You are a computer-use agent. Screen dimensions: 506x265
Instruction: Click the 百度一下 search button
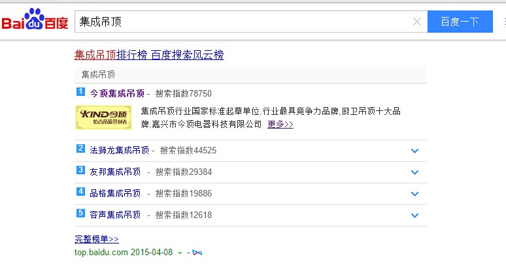pyautogui.click(x=460, y=22)
